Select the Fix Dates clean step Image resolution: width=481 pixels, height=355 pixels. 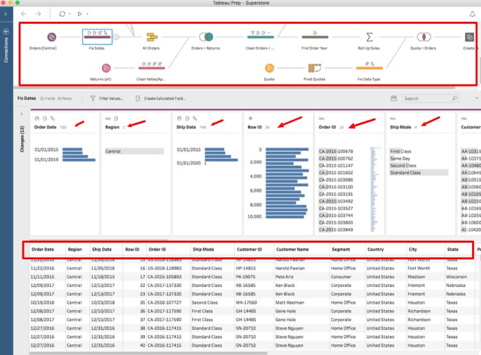click(97, 37)
